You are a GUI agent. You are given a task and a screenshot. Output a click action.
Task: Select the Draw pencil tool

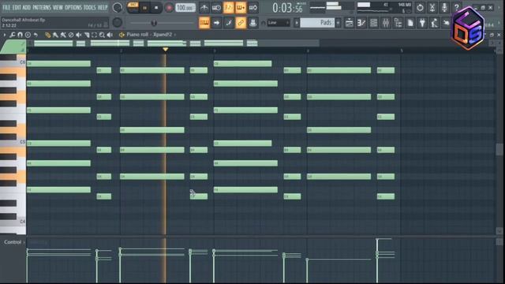[47, 35]
